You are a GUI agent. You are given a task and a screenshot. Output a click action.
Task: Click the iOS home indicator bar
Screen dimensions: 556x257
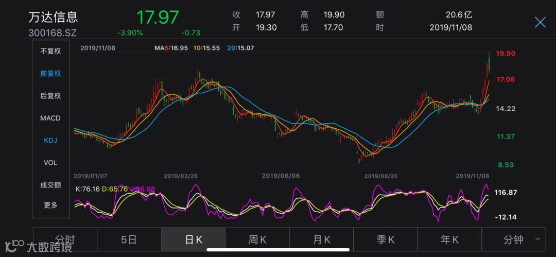coord(277,250)
